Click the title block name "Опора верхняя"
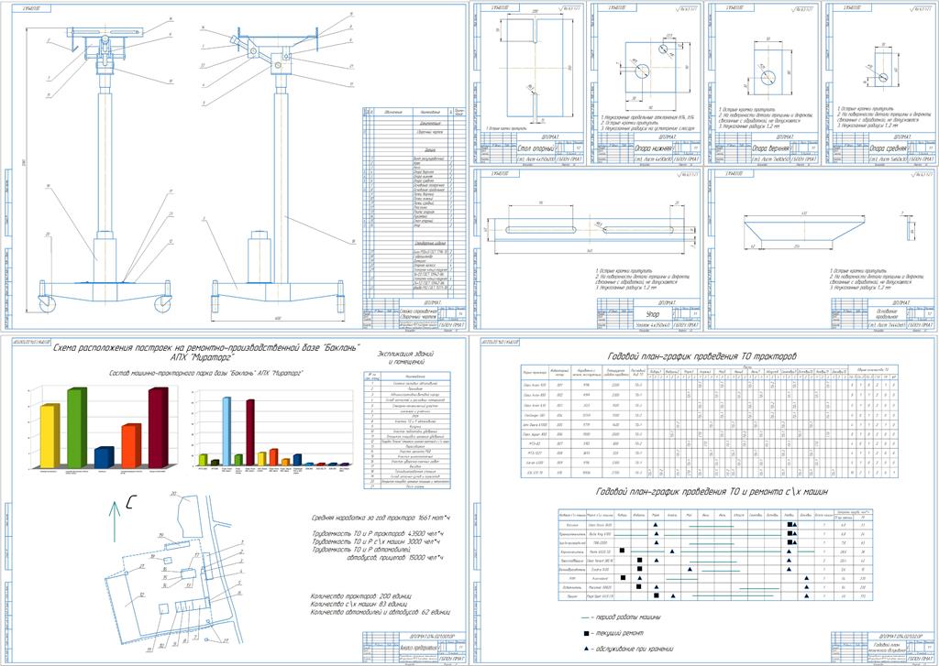The image size is (939, 666). (x=770, y=147)
